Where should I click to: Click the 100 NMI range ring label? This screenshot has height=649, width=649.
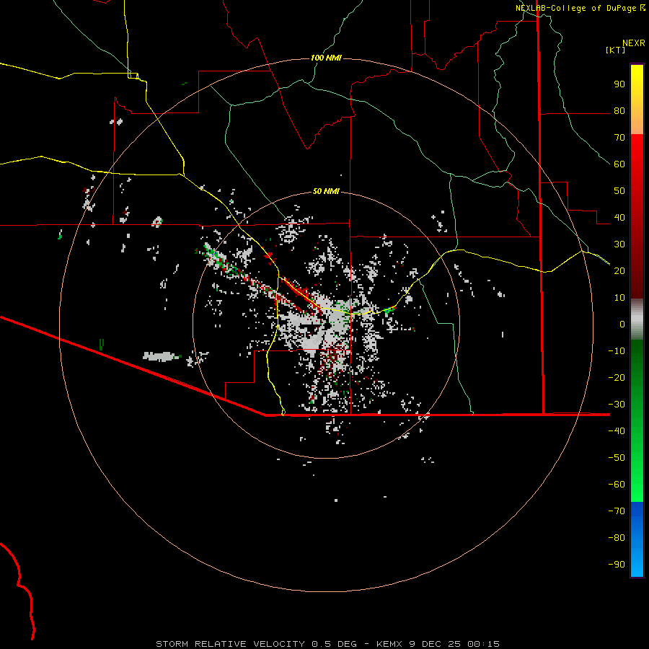(x=326, y=58)
